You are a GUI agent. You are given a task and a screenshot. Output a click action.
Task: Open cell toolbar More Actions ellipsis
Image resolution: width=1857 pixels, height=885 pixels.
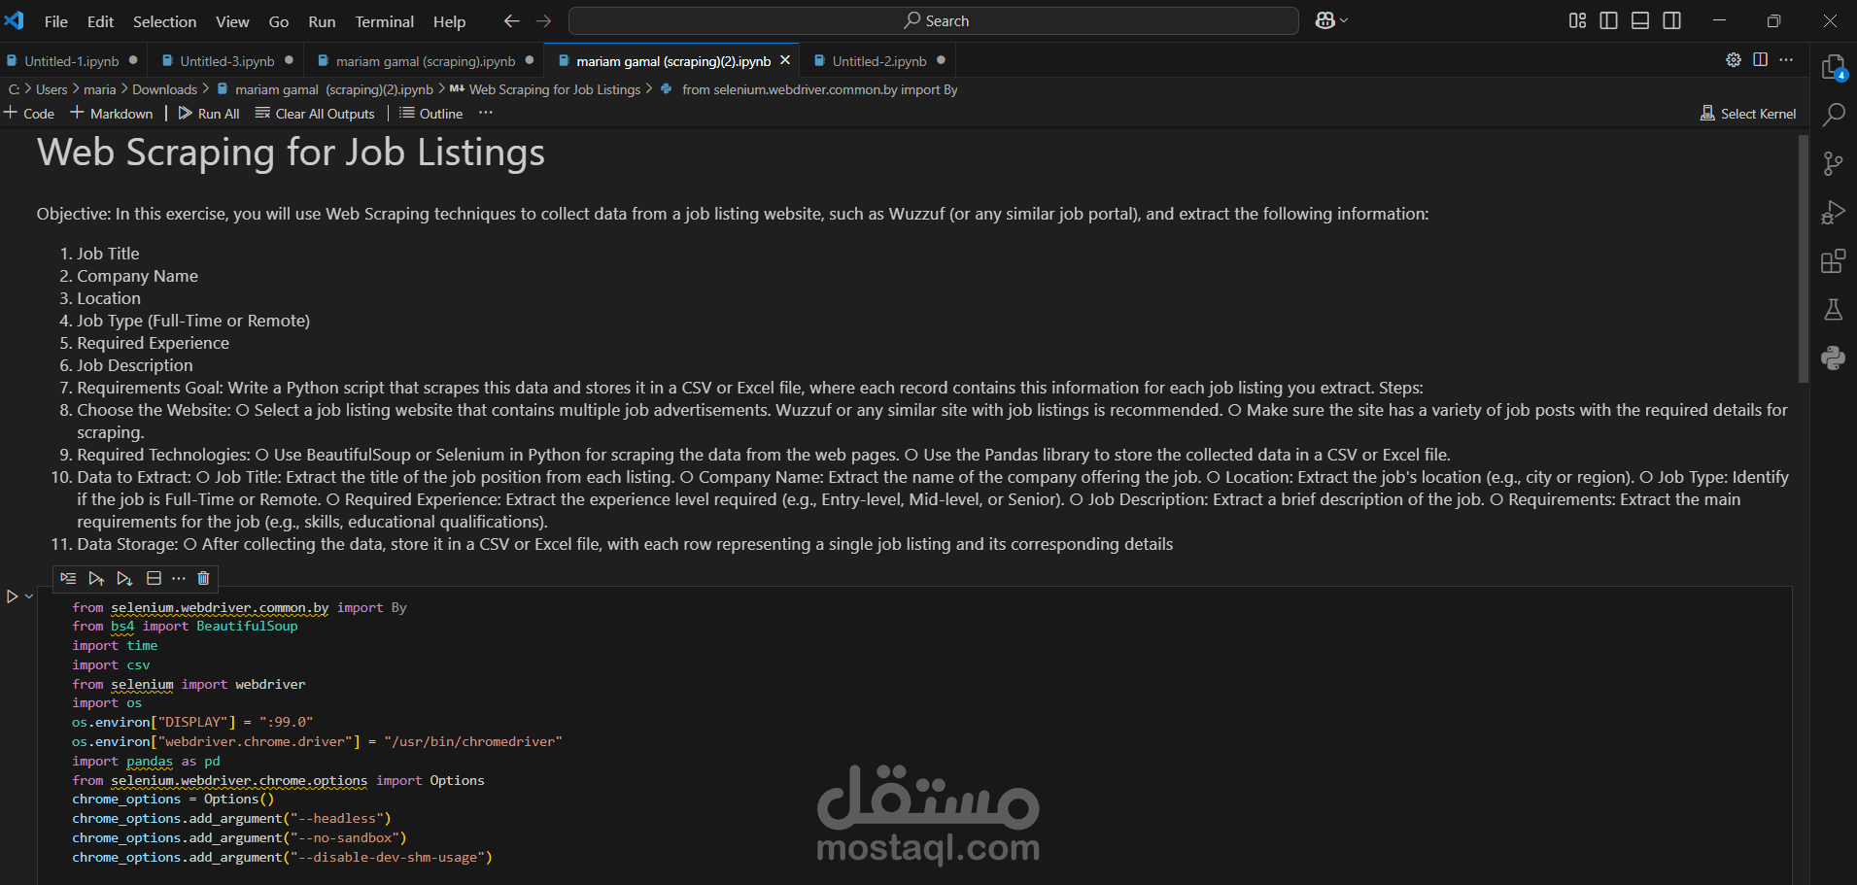point(179,578)
